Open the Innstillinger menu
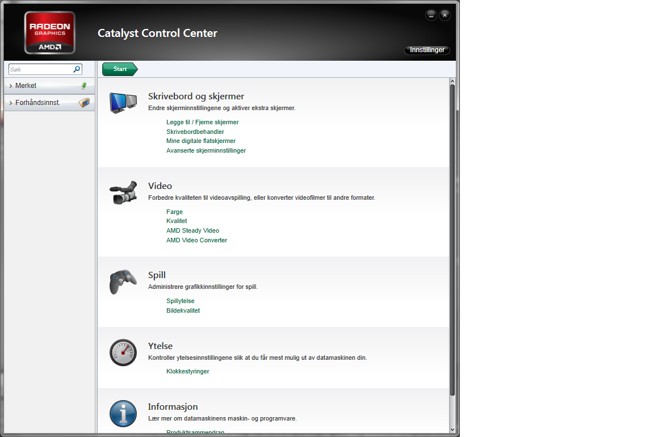This screenshot has height=437, width=654. point(427,50)
